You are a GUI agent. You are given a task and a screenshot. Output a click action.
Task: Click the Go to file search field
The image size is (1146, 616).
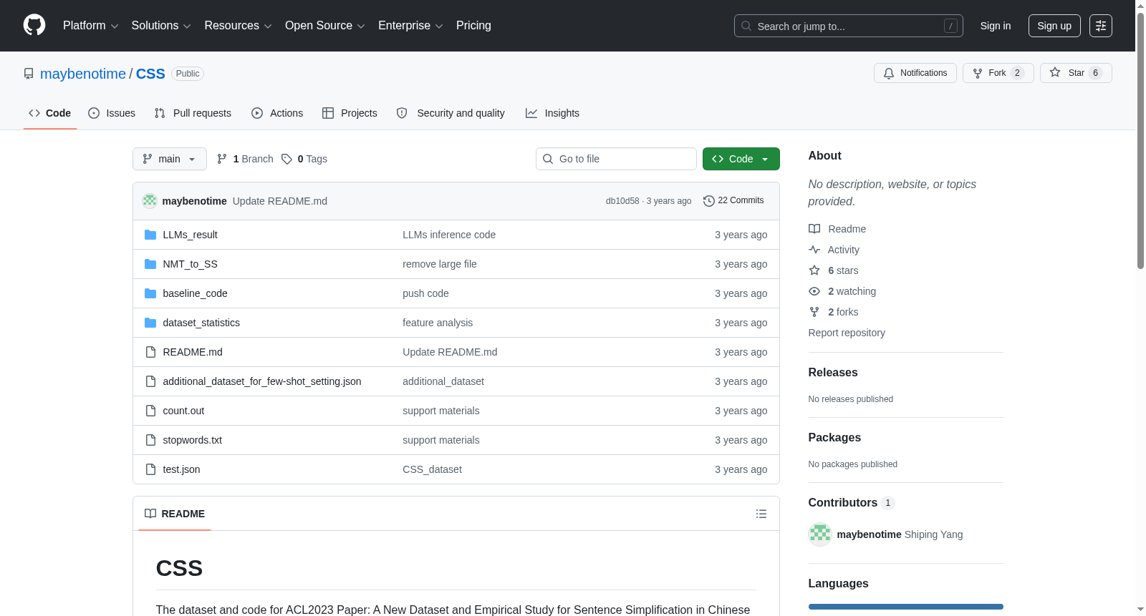pyautogui.click(x=616, y=159)
